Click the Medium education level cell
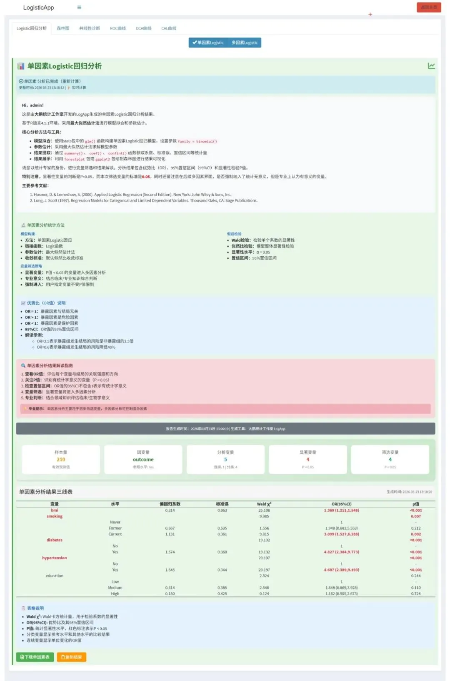 point(115,588)
